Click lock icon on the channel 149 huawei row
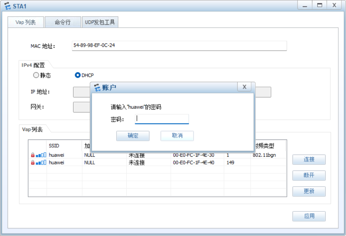The height and width of the screenshot is (236, 346). (x=33, y=163)
